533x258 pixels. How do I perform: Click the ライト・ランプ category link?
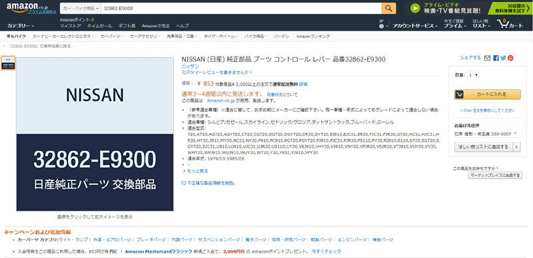pos(73,239)
